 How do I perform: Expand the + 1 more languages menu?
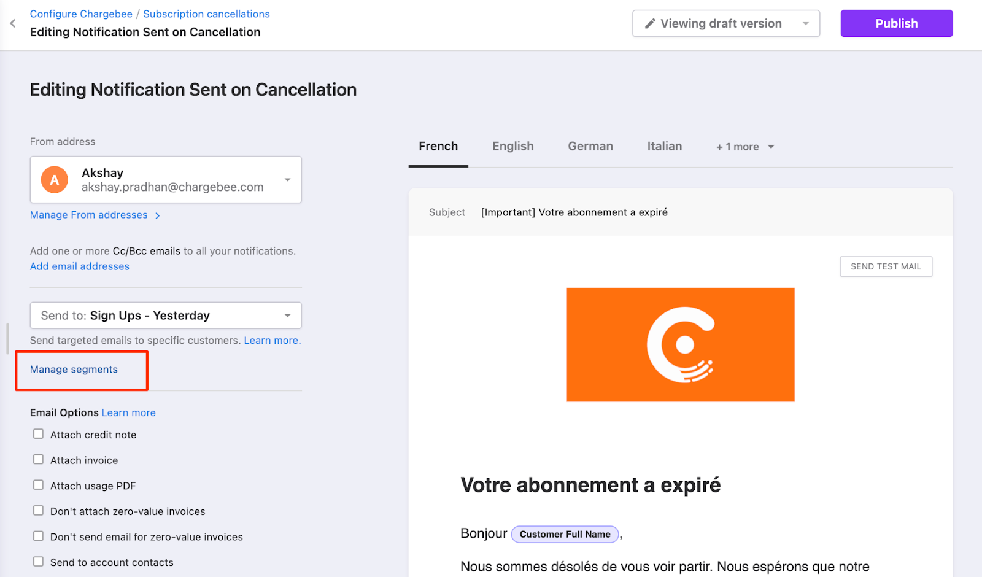coord(745,147)
